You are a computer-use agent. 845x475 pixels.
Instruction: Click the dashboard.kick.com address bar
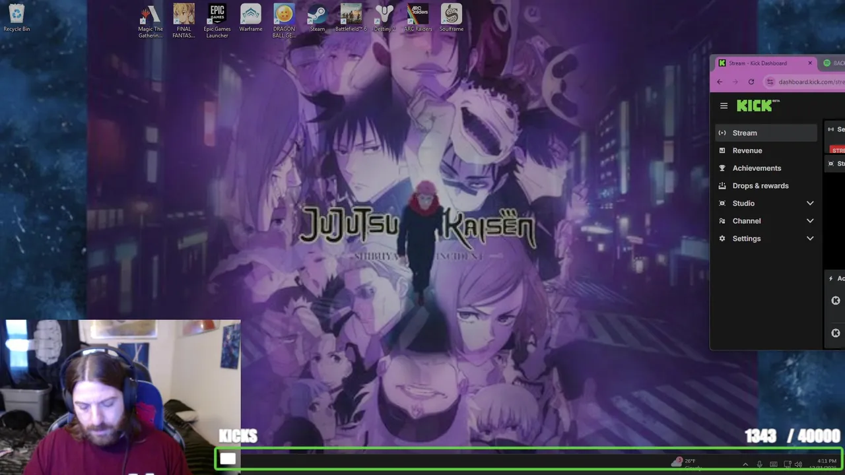tap(803, 82)
